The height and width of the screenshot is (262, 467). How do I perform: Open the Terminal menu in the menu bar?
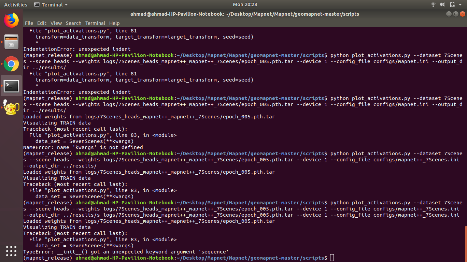point(95,23)
